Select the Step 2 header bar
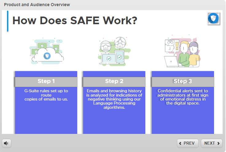 click(114, 82)
